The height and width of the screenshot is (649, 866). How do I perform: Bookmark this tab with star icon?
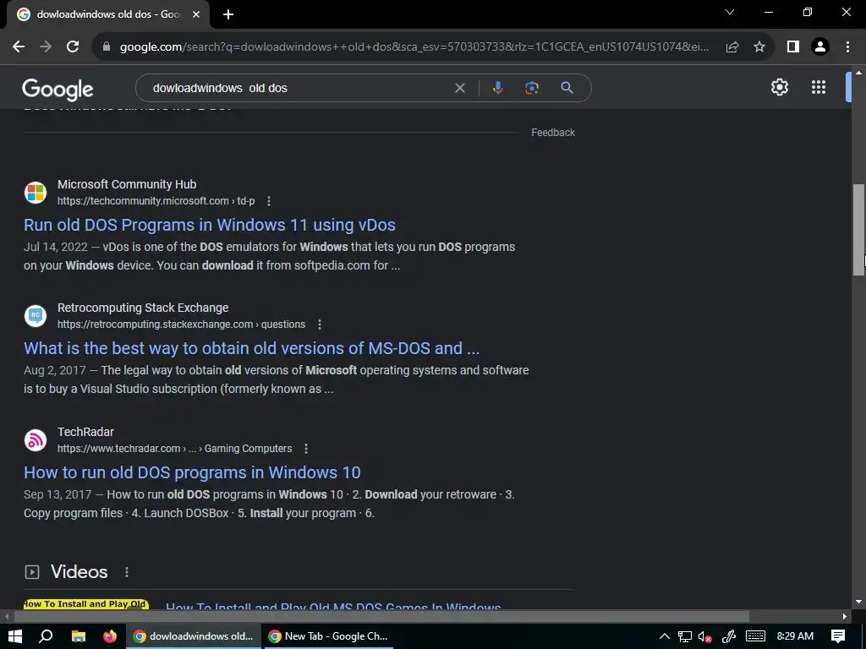pyautogui.click(x=759, y=46)
